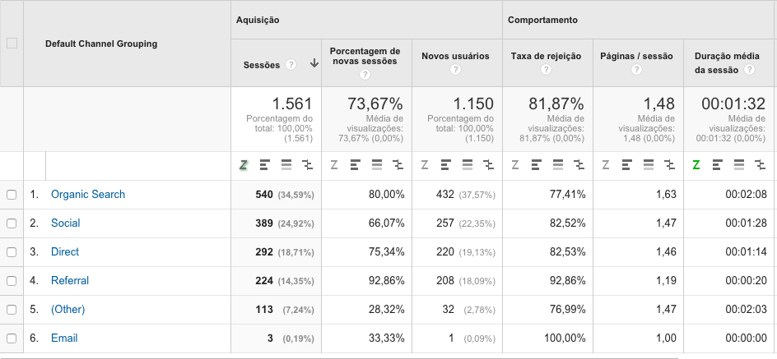Click the green Z icon under Duração média

696,165
